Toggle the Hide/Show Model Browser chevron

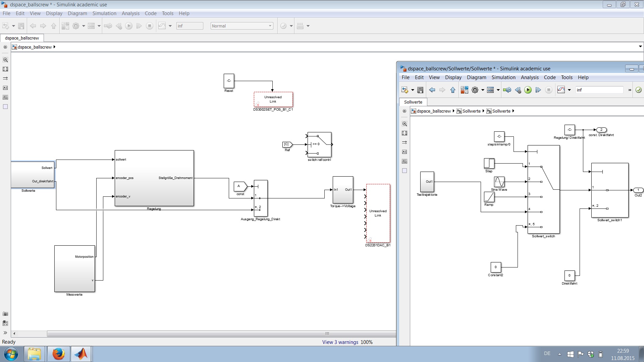tap(5, 333)
